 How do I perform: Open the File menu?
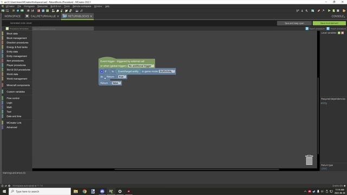20,6
